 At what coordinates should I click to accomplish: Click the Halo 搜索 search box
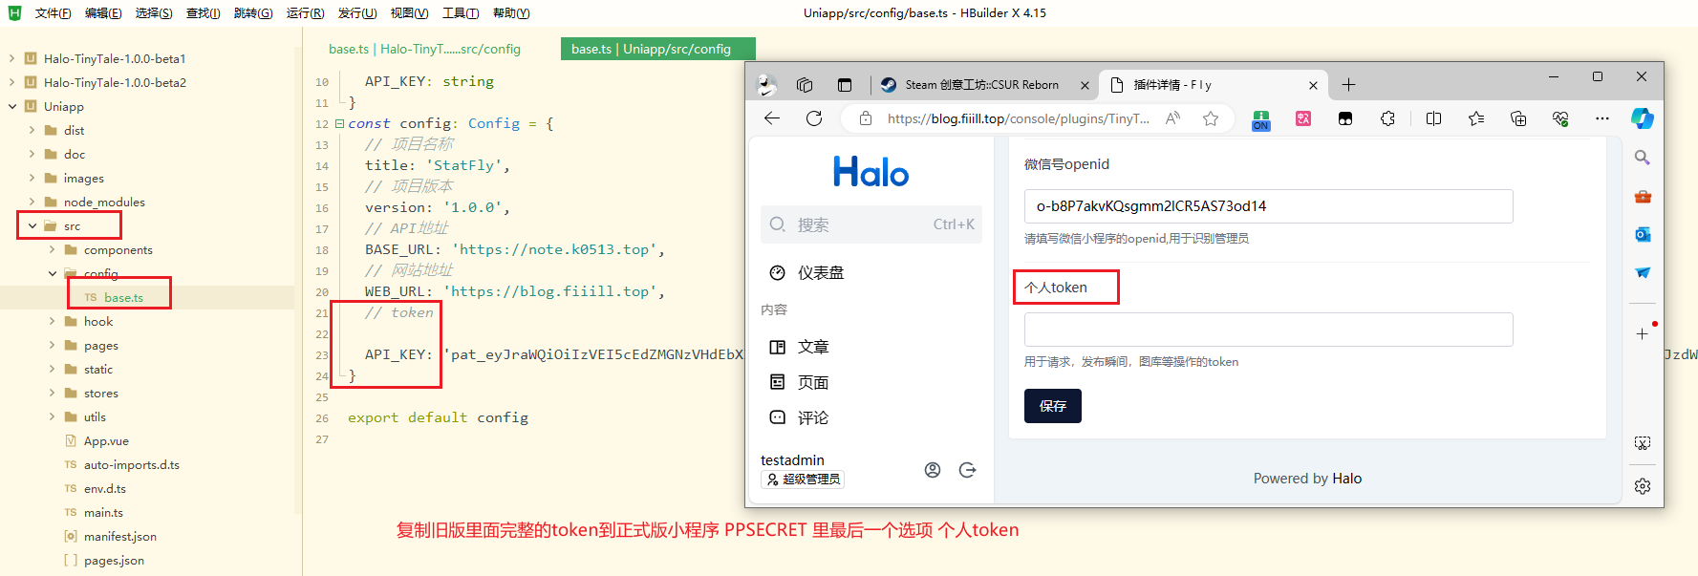point(870,224)
